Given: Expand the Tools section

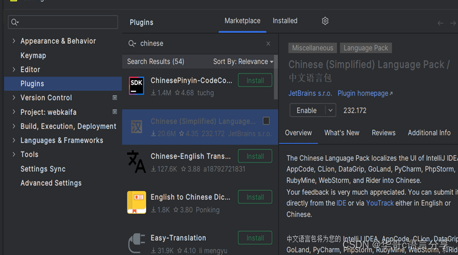Looking at the screenshot, I should click(x=14, y=154).
